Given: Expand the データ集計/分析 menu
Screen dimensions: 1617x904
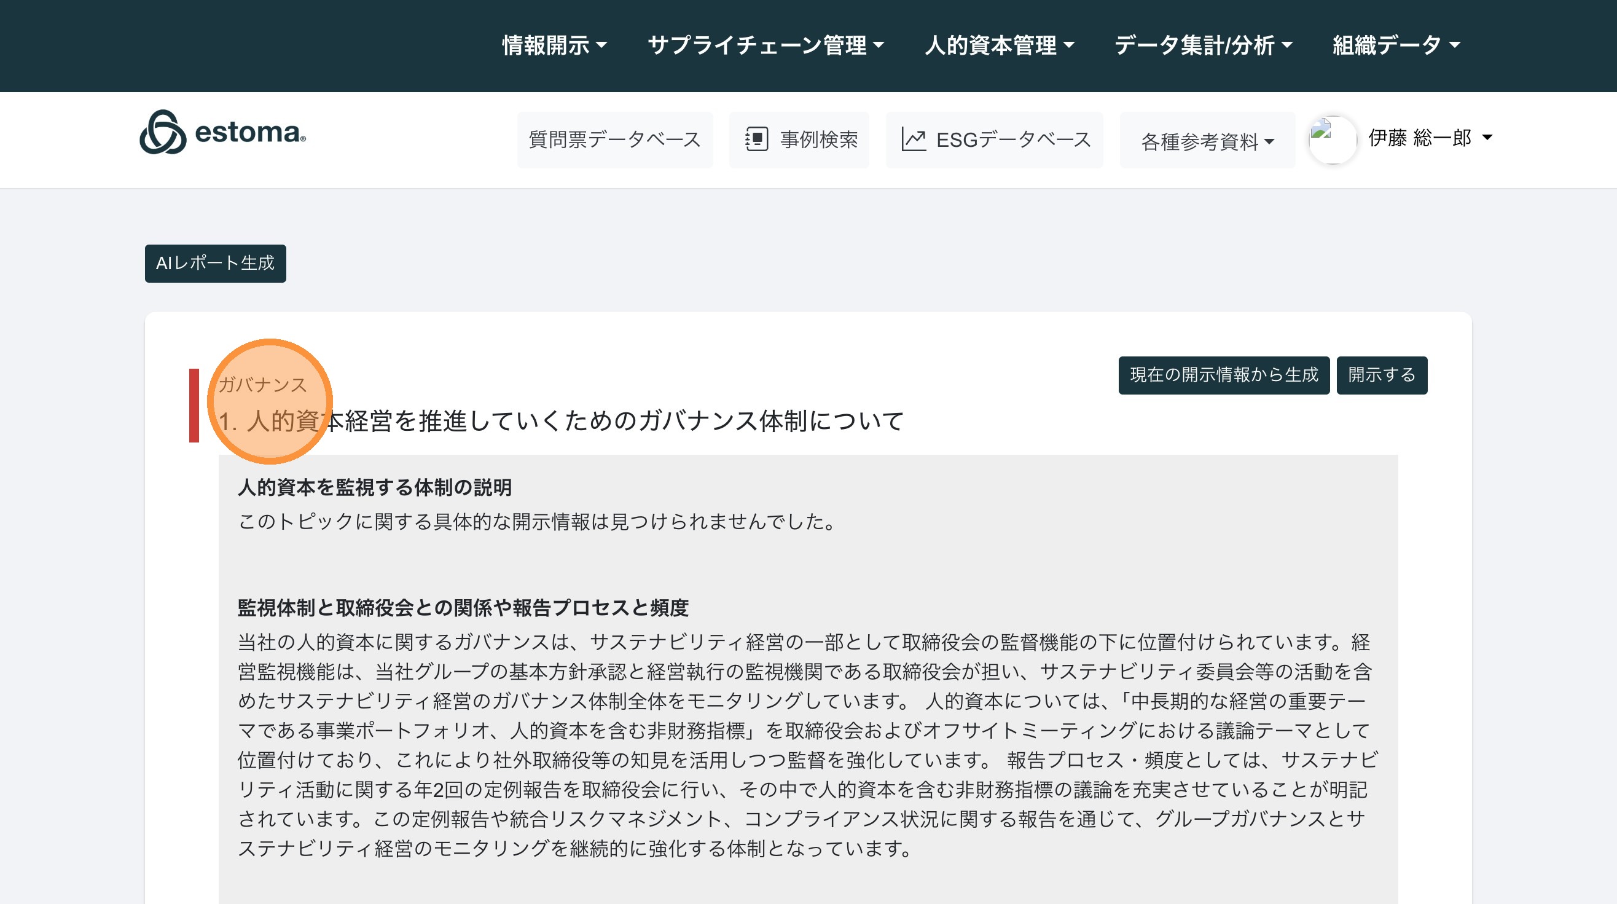Looking at the screenshot, I should (1203, 45).
